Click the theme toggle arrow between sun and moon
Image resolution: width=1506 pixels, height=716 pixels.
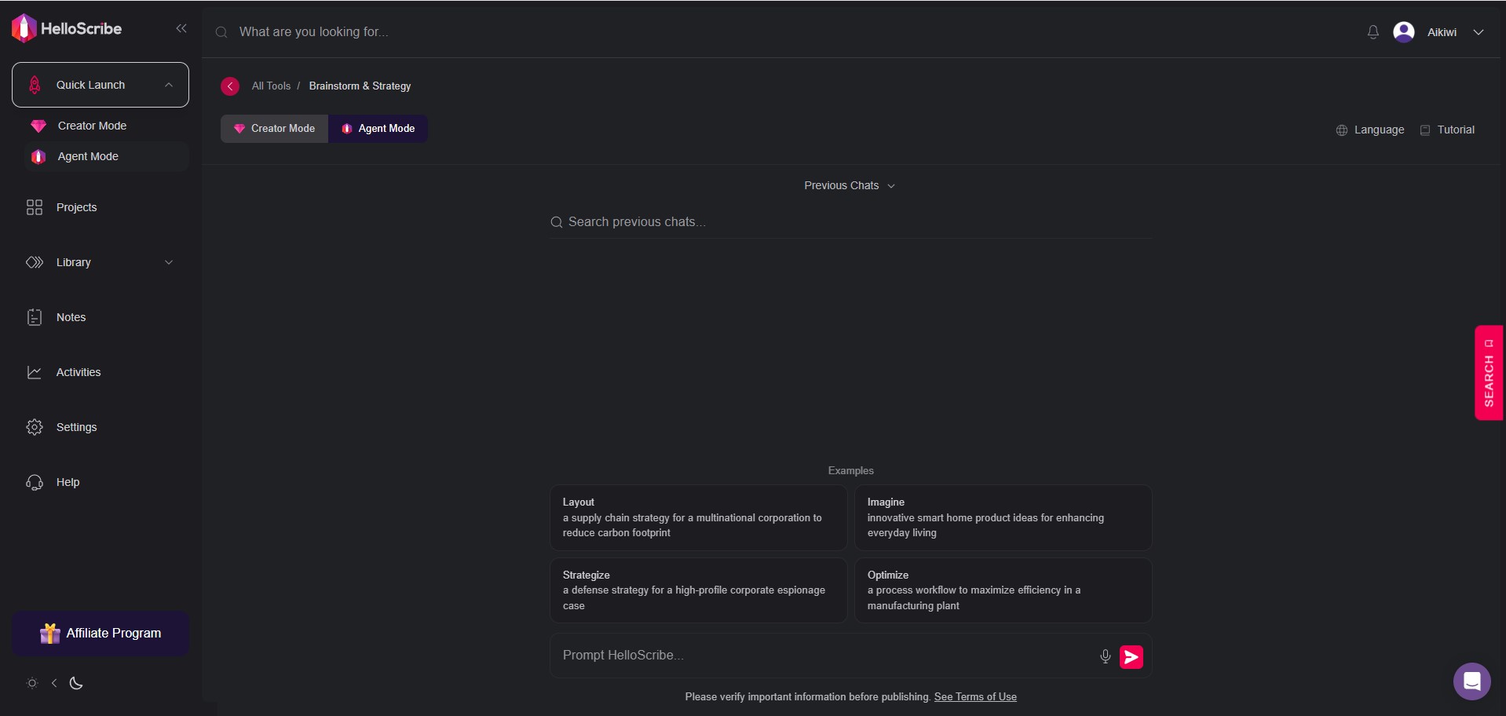pyautogui.click(x=54, y=683)
